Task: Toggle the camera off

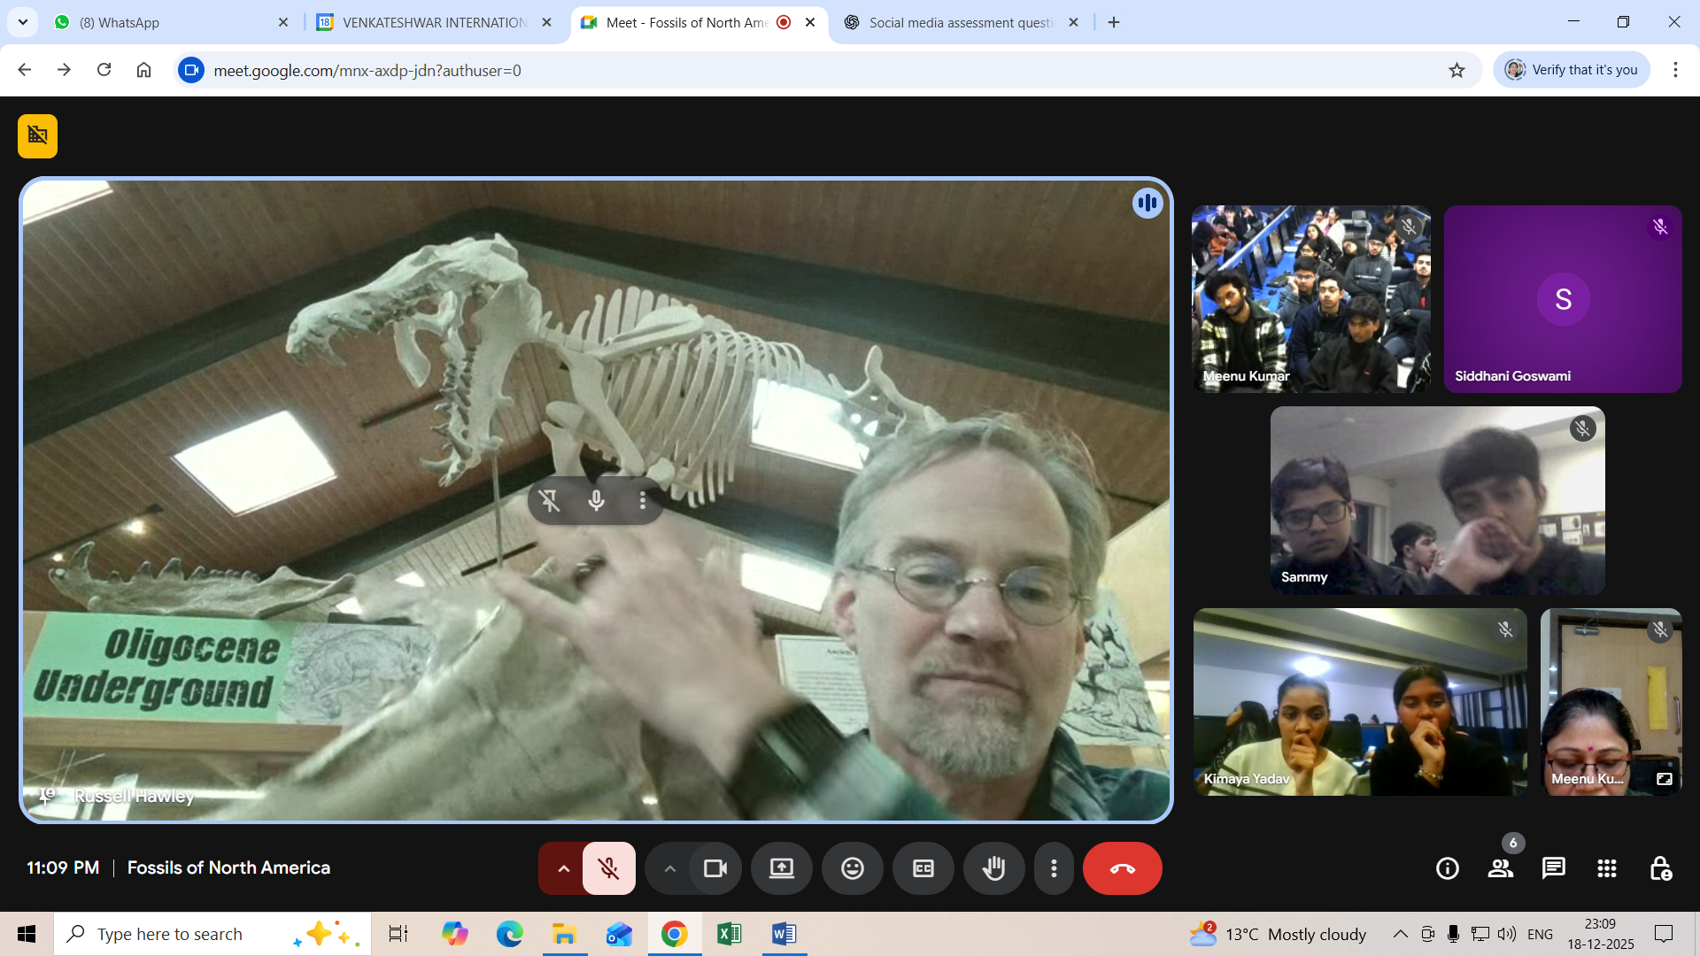Action: [x=715, y=868]
